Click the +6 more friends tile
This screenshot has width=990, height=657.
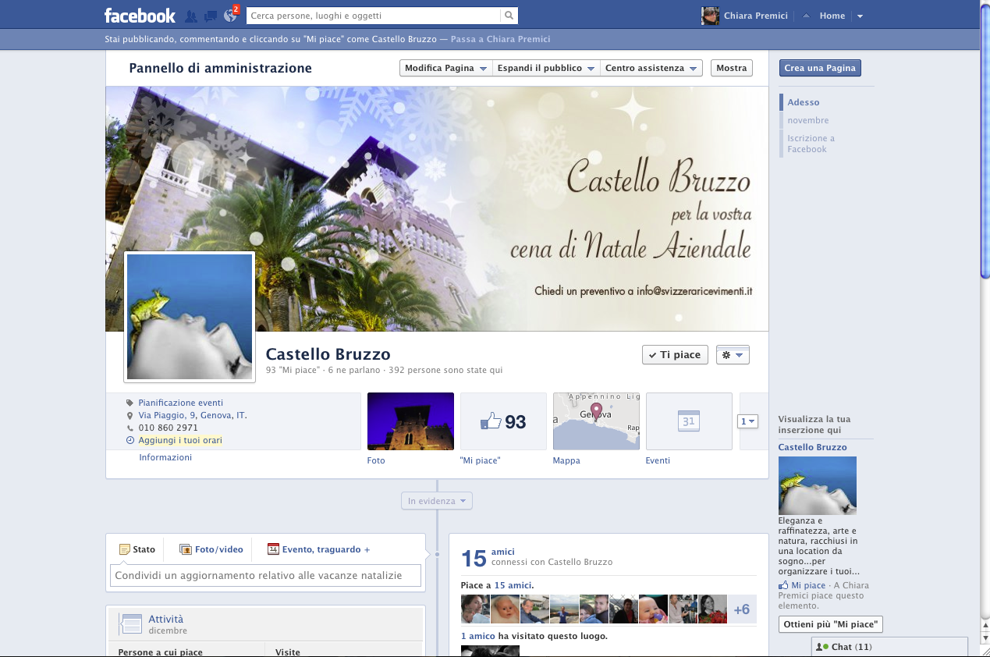[742, 609]
